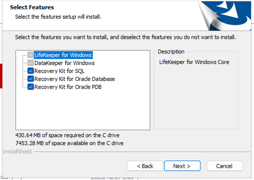Click the InstallShield label at the bottom left

tap(17, 152)
